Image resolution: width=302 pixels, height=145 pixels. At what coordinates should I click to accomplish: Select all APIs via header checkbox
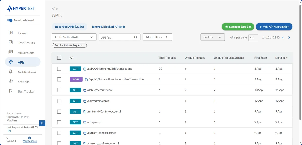tap(59, 57)
